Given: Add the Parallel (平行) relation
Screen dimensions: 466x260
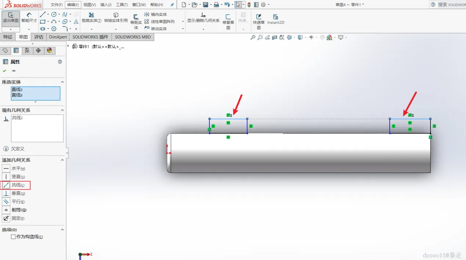Looking at the screenshot, I should pos(14,202).
